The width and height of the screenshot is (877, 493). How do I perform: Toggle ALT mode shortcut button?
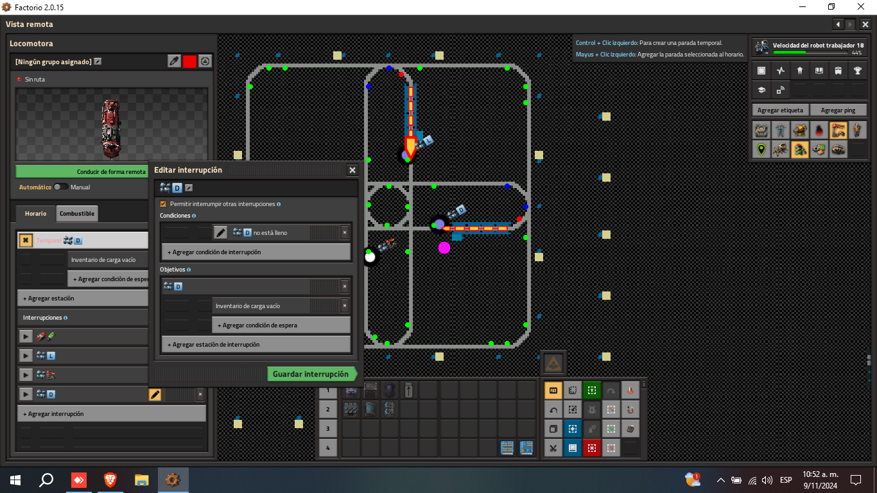click(553, 390)
